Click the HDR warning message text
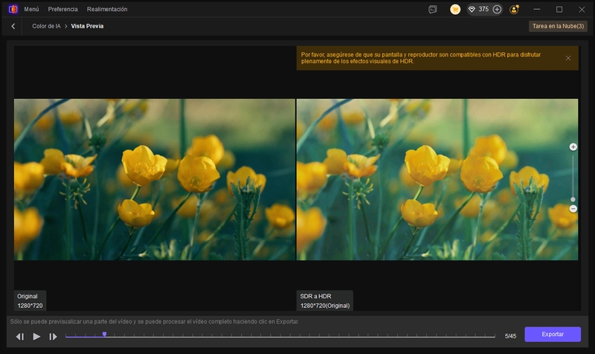This screenshot has height=354, width=595. tap(421, 58)
